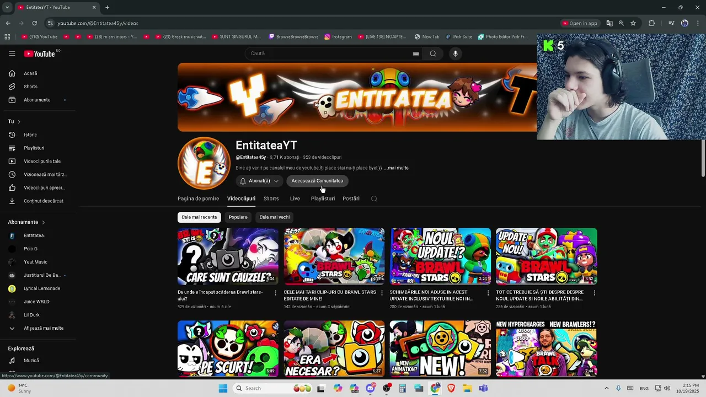Open options menu for 'CELE MAI TARI CLIP-URI' video
This screenshot has height=397, width=706.
pos(382,293)
